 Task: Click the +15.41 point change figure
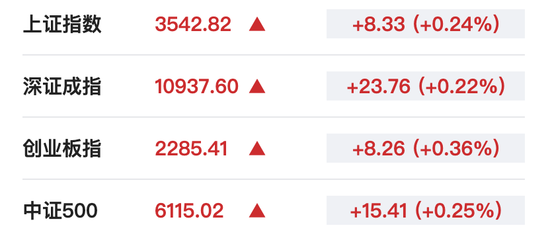coord(379,211)
